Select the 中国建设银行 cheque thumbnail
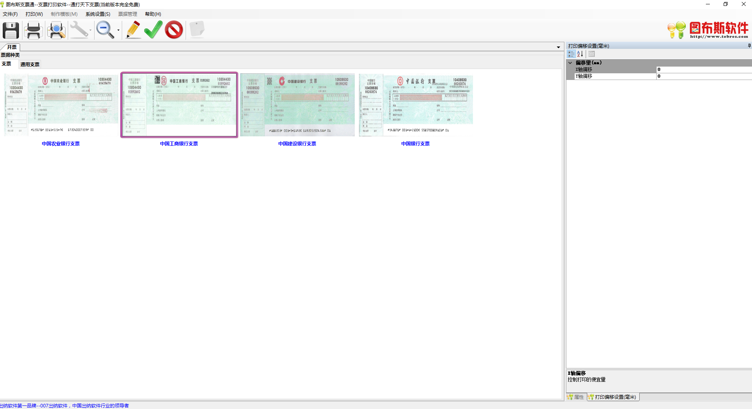The image size is (752, 409). click(298, 105)
